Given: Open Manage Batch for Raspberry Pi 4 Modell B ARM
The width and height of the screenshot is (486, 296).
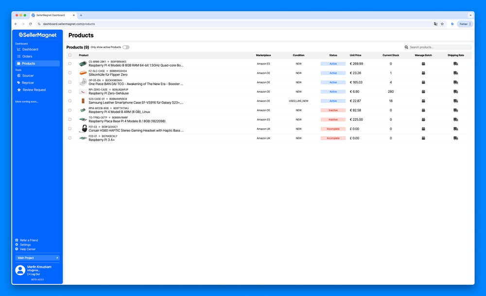Looking at the screenshot, I should [x=423, y=110].
